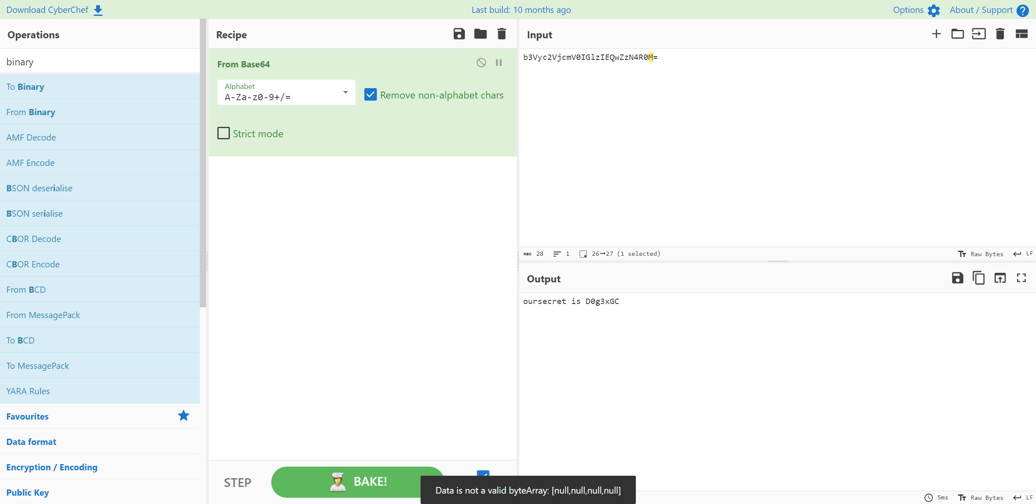Load a saved recipe
This screenshot has height=504, width=1036.
tap(480, 34)
